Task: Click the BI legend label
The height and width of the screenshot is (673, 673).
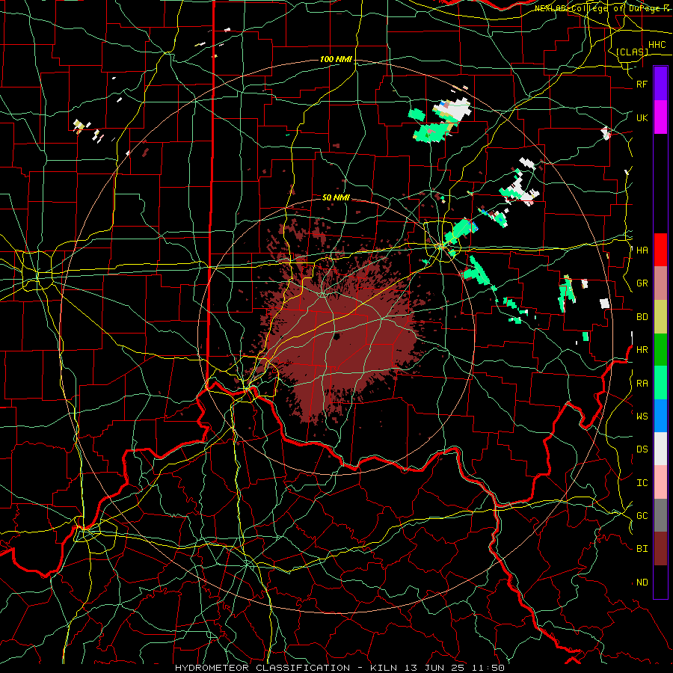Action: (x=642, y=549)
